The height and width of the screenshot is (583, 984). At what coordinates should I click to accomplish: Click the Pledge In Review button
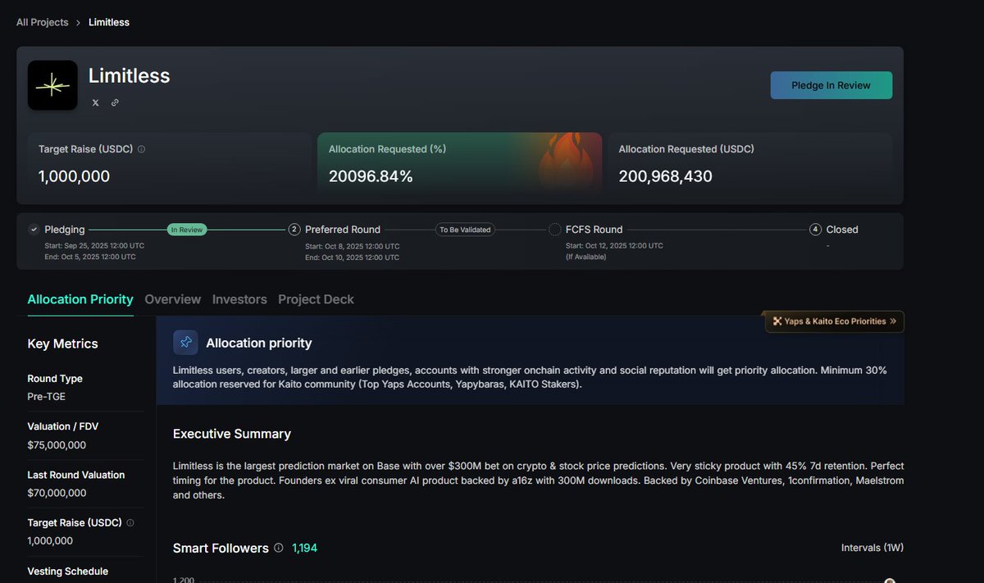click(831, 85)
